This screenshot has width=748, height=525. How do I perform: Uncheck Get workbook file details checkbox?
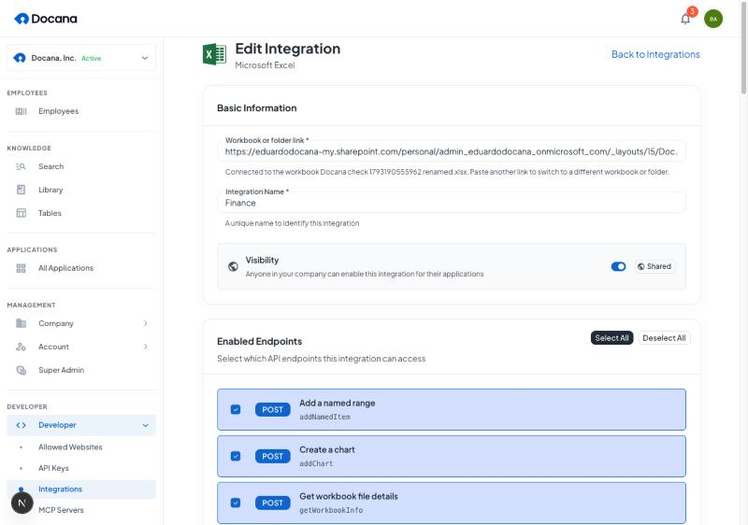click(236, 504)
